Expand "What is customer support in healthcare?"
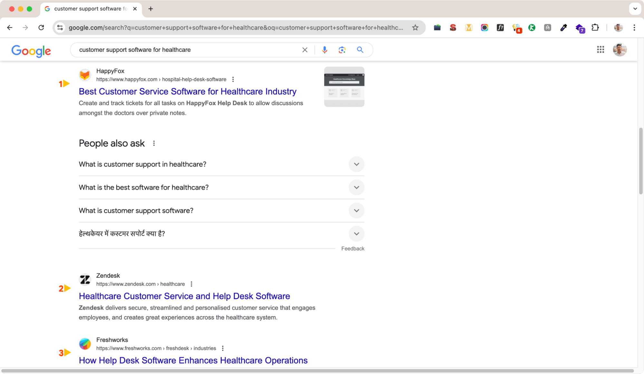644x374 pixels. (356, 164)
